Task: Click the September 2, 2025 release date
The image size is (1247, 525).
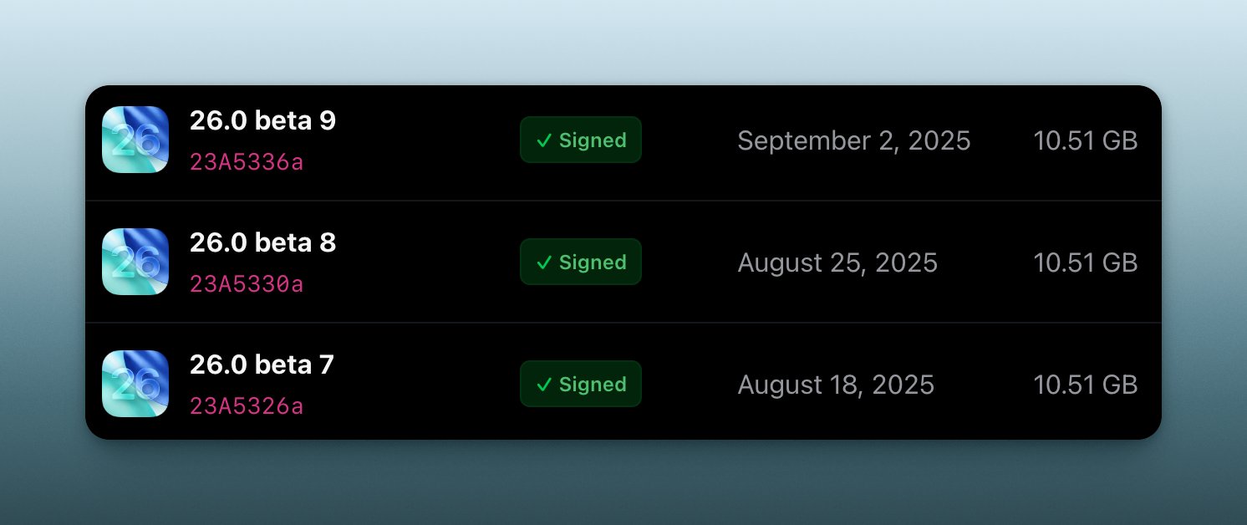Action: 853,140
